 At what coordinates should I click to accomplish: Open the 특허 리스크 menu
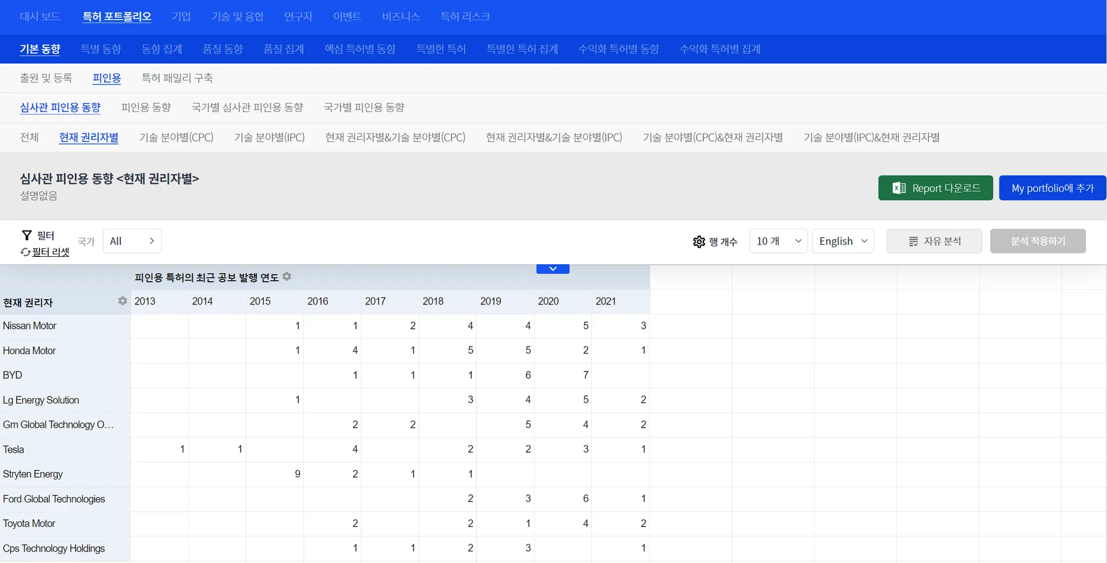[x=465, y=16]
